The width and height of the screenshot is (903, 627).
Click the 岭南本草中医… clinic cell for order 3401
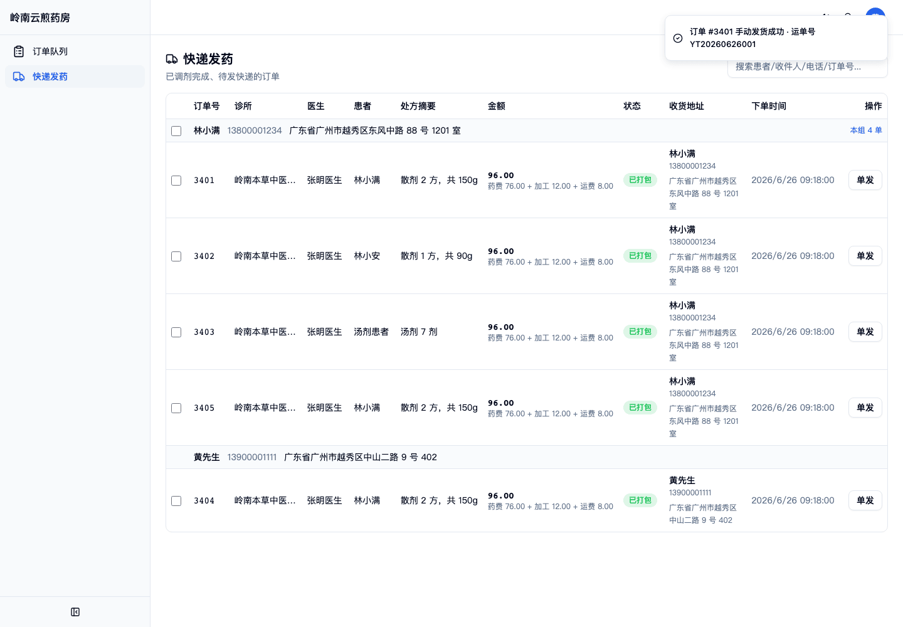(265, 180)
